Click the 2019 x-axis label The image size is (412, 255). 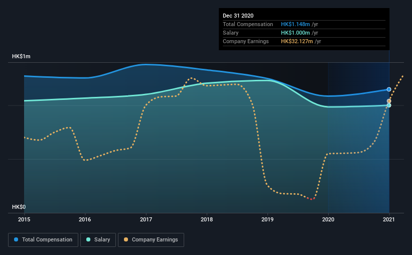point(267,219)
